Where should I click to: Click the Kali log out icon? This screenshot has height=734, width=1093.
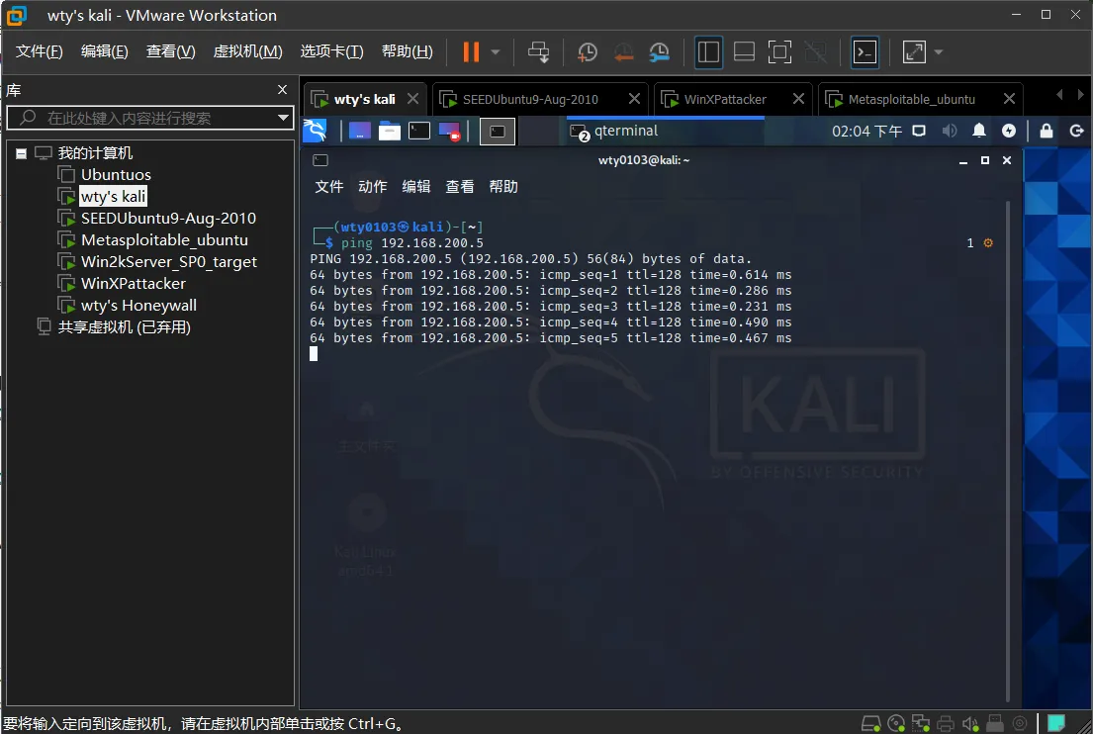[x=1076, y=131]
